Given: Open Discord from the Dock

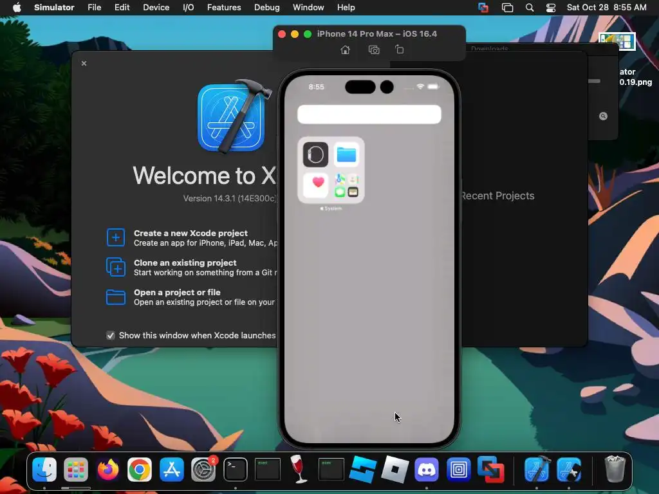Looking at the screenshot, I should pos(427,469).
